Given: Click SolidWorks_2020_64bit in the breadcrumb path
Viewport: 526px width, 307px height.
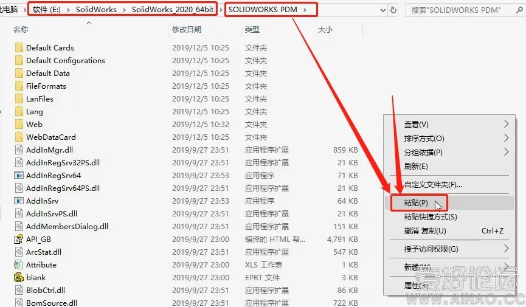Looking at the screenshot, I should point(173,10).
